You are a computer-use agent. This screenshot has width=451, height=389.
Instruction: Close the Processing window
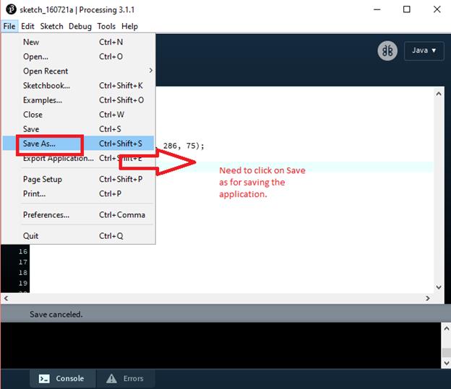tap(437, 9)
